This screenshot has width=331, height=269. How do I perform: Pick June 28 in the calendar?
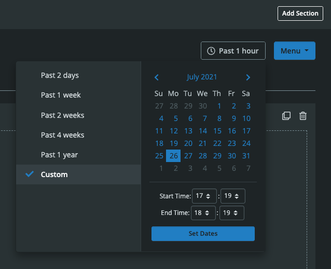tap(174, 106)
